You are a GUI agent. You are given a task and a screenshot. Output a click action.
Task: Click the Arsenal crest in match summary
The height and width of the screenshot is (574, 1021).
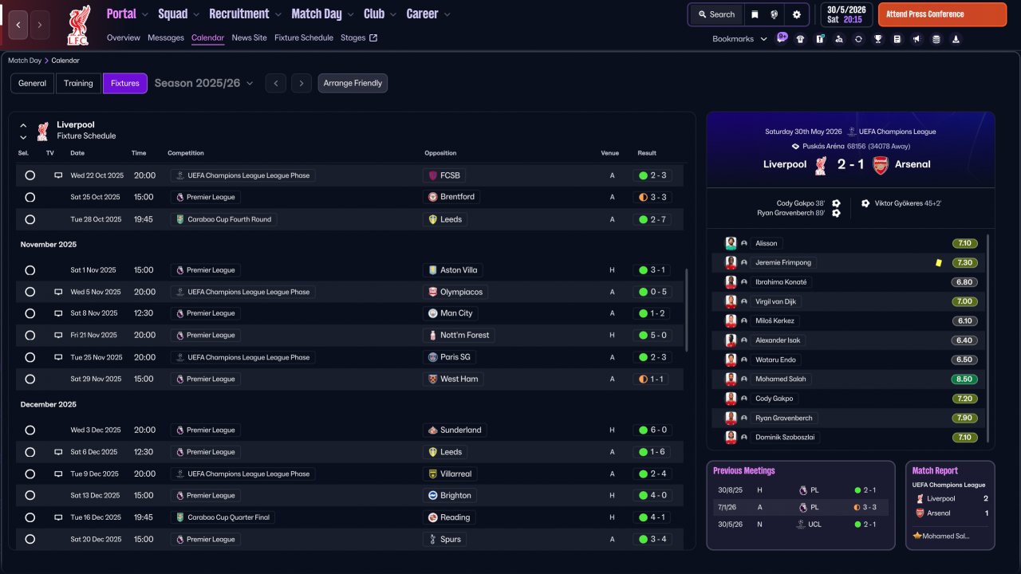click(880, 165)
